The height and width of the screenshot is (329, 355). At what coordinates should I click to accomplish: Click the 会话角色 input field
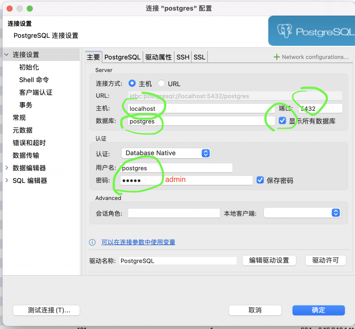pos(174,213)
